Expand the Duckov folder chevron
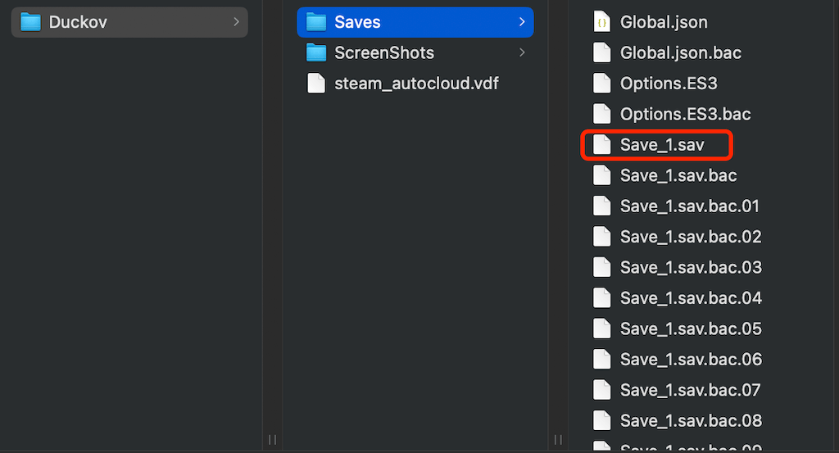 click(236, 22)
